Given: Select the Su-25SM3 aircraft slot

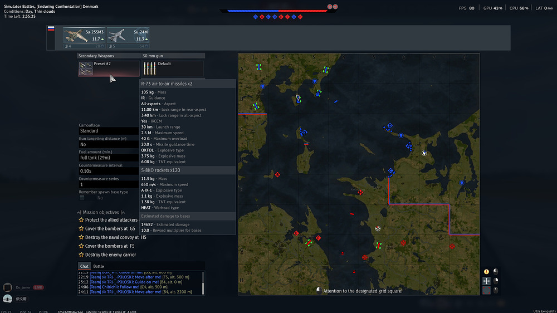Looking at the screenshot, I should click(x=84, y=36).
